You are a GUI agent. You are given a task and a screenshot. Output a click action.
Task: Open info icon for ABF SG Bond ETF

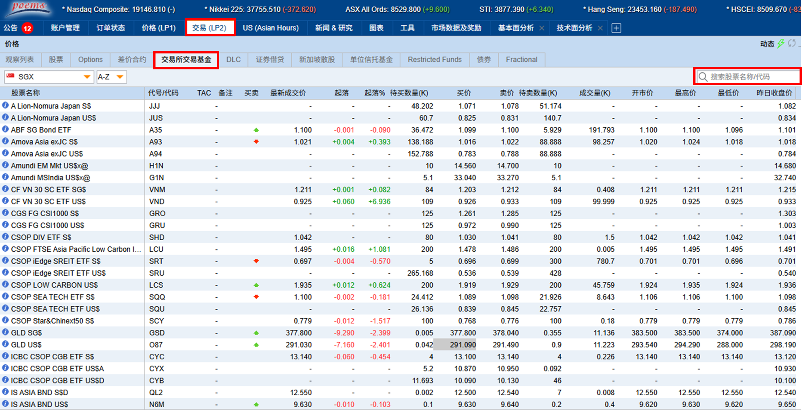pos(5,129)
